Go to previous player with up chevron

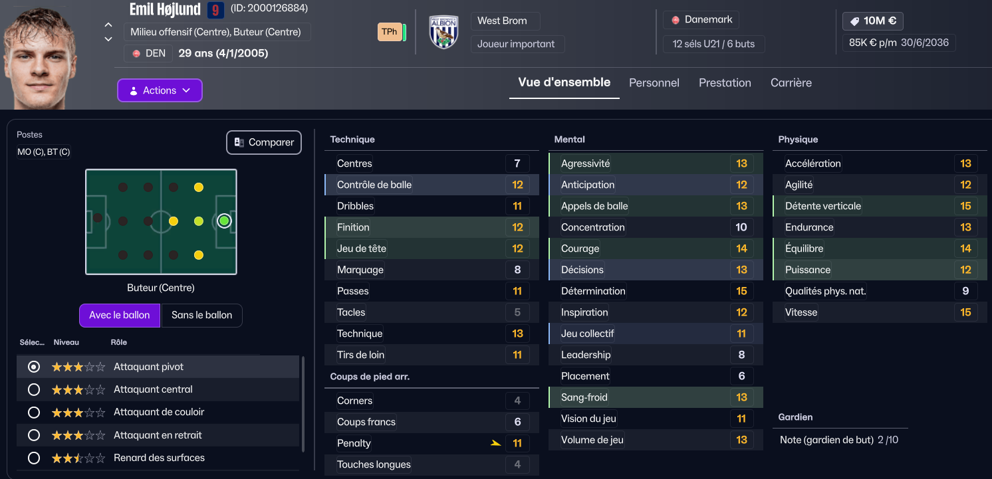(x=108, y=25)
